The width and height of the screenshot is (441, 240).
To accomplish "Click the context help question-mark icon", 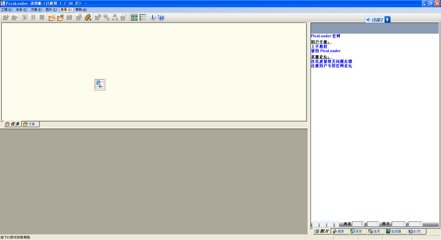I will 161,18.
